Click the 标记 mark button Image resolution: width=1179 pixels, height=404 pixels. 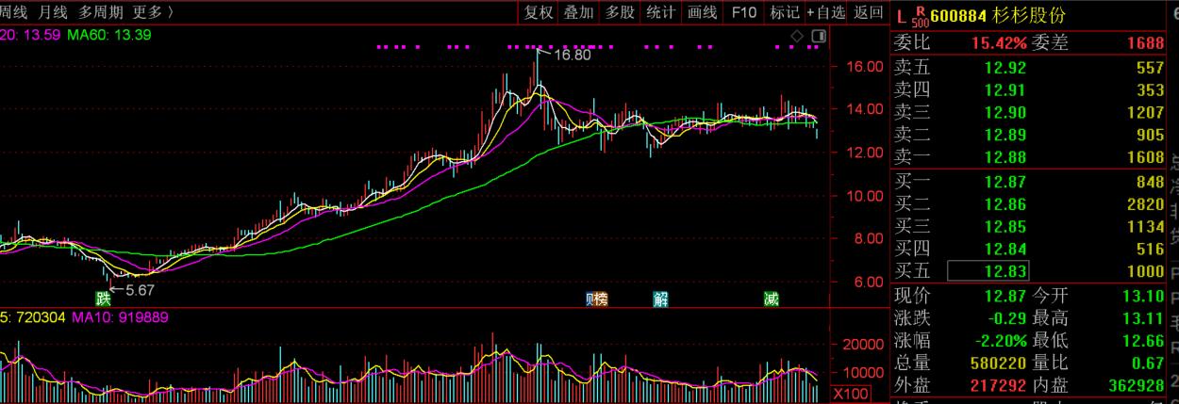(784, 12)
